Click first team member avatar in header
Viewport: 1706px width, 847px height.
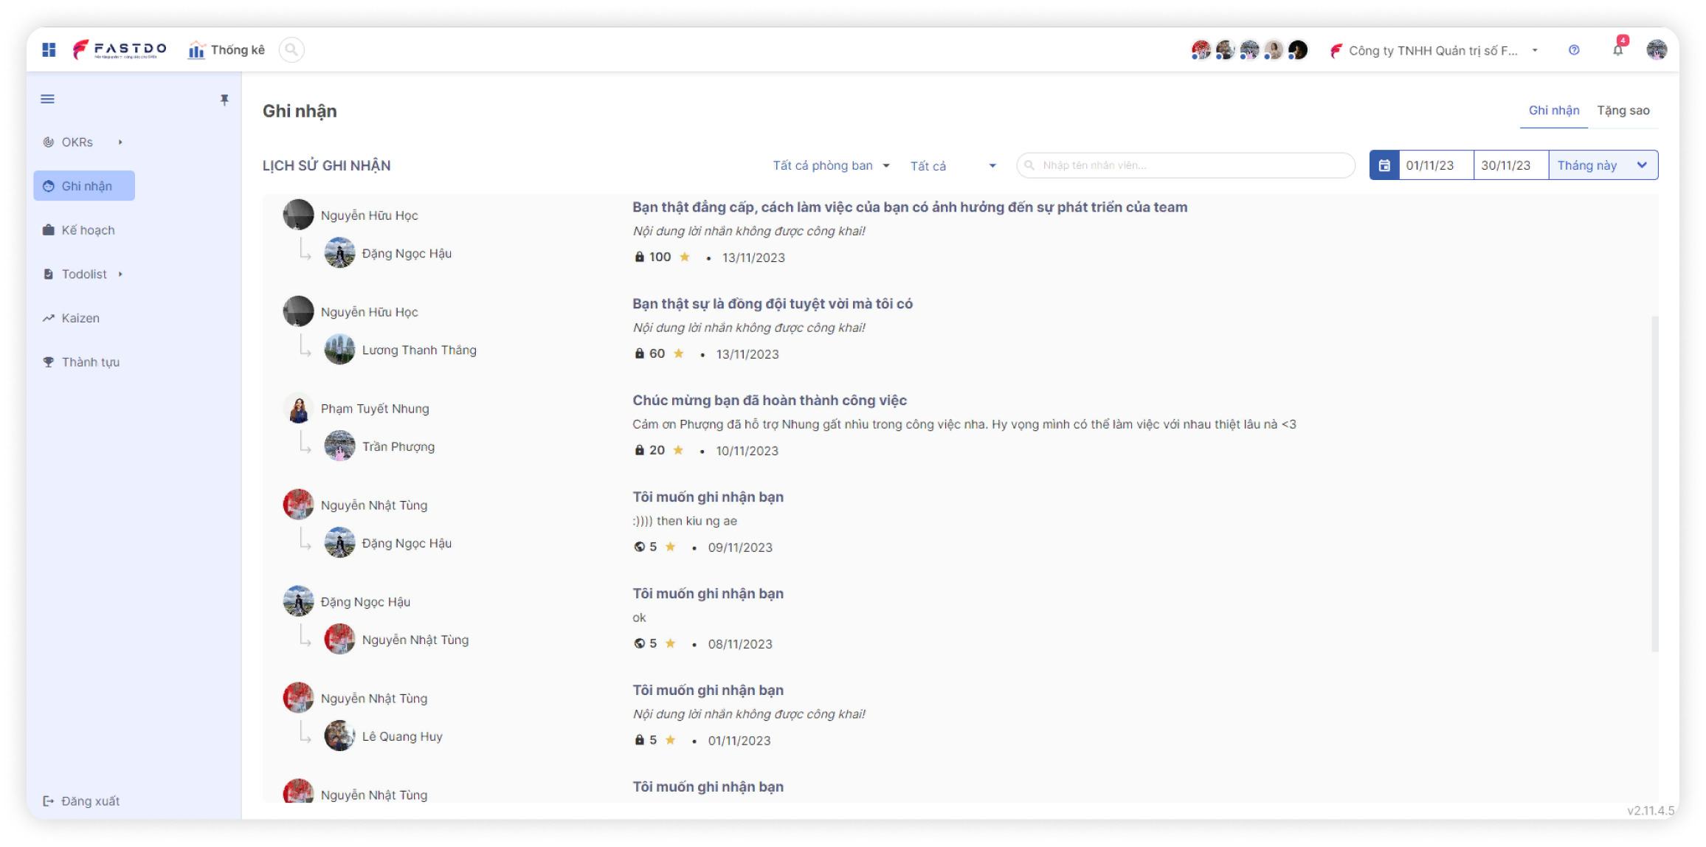[1201, 49]
